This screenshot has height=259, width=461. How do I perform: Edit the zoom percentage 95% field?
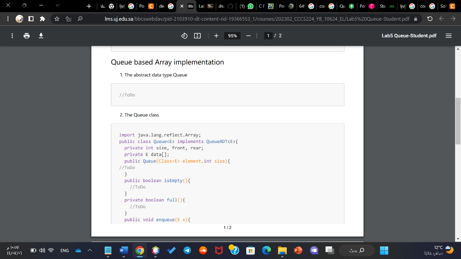(232, 36)
